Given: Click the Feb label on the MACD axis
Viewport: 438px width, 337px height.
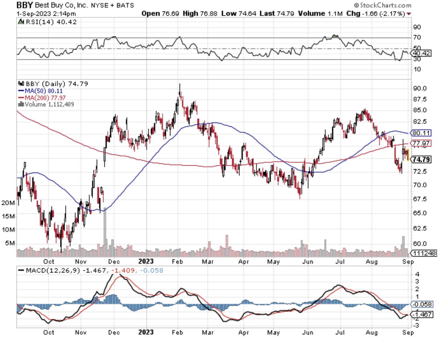Looking at the screenshot, I should [x=177, y=332].
